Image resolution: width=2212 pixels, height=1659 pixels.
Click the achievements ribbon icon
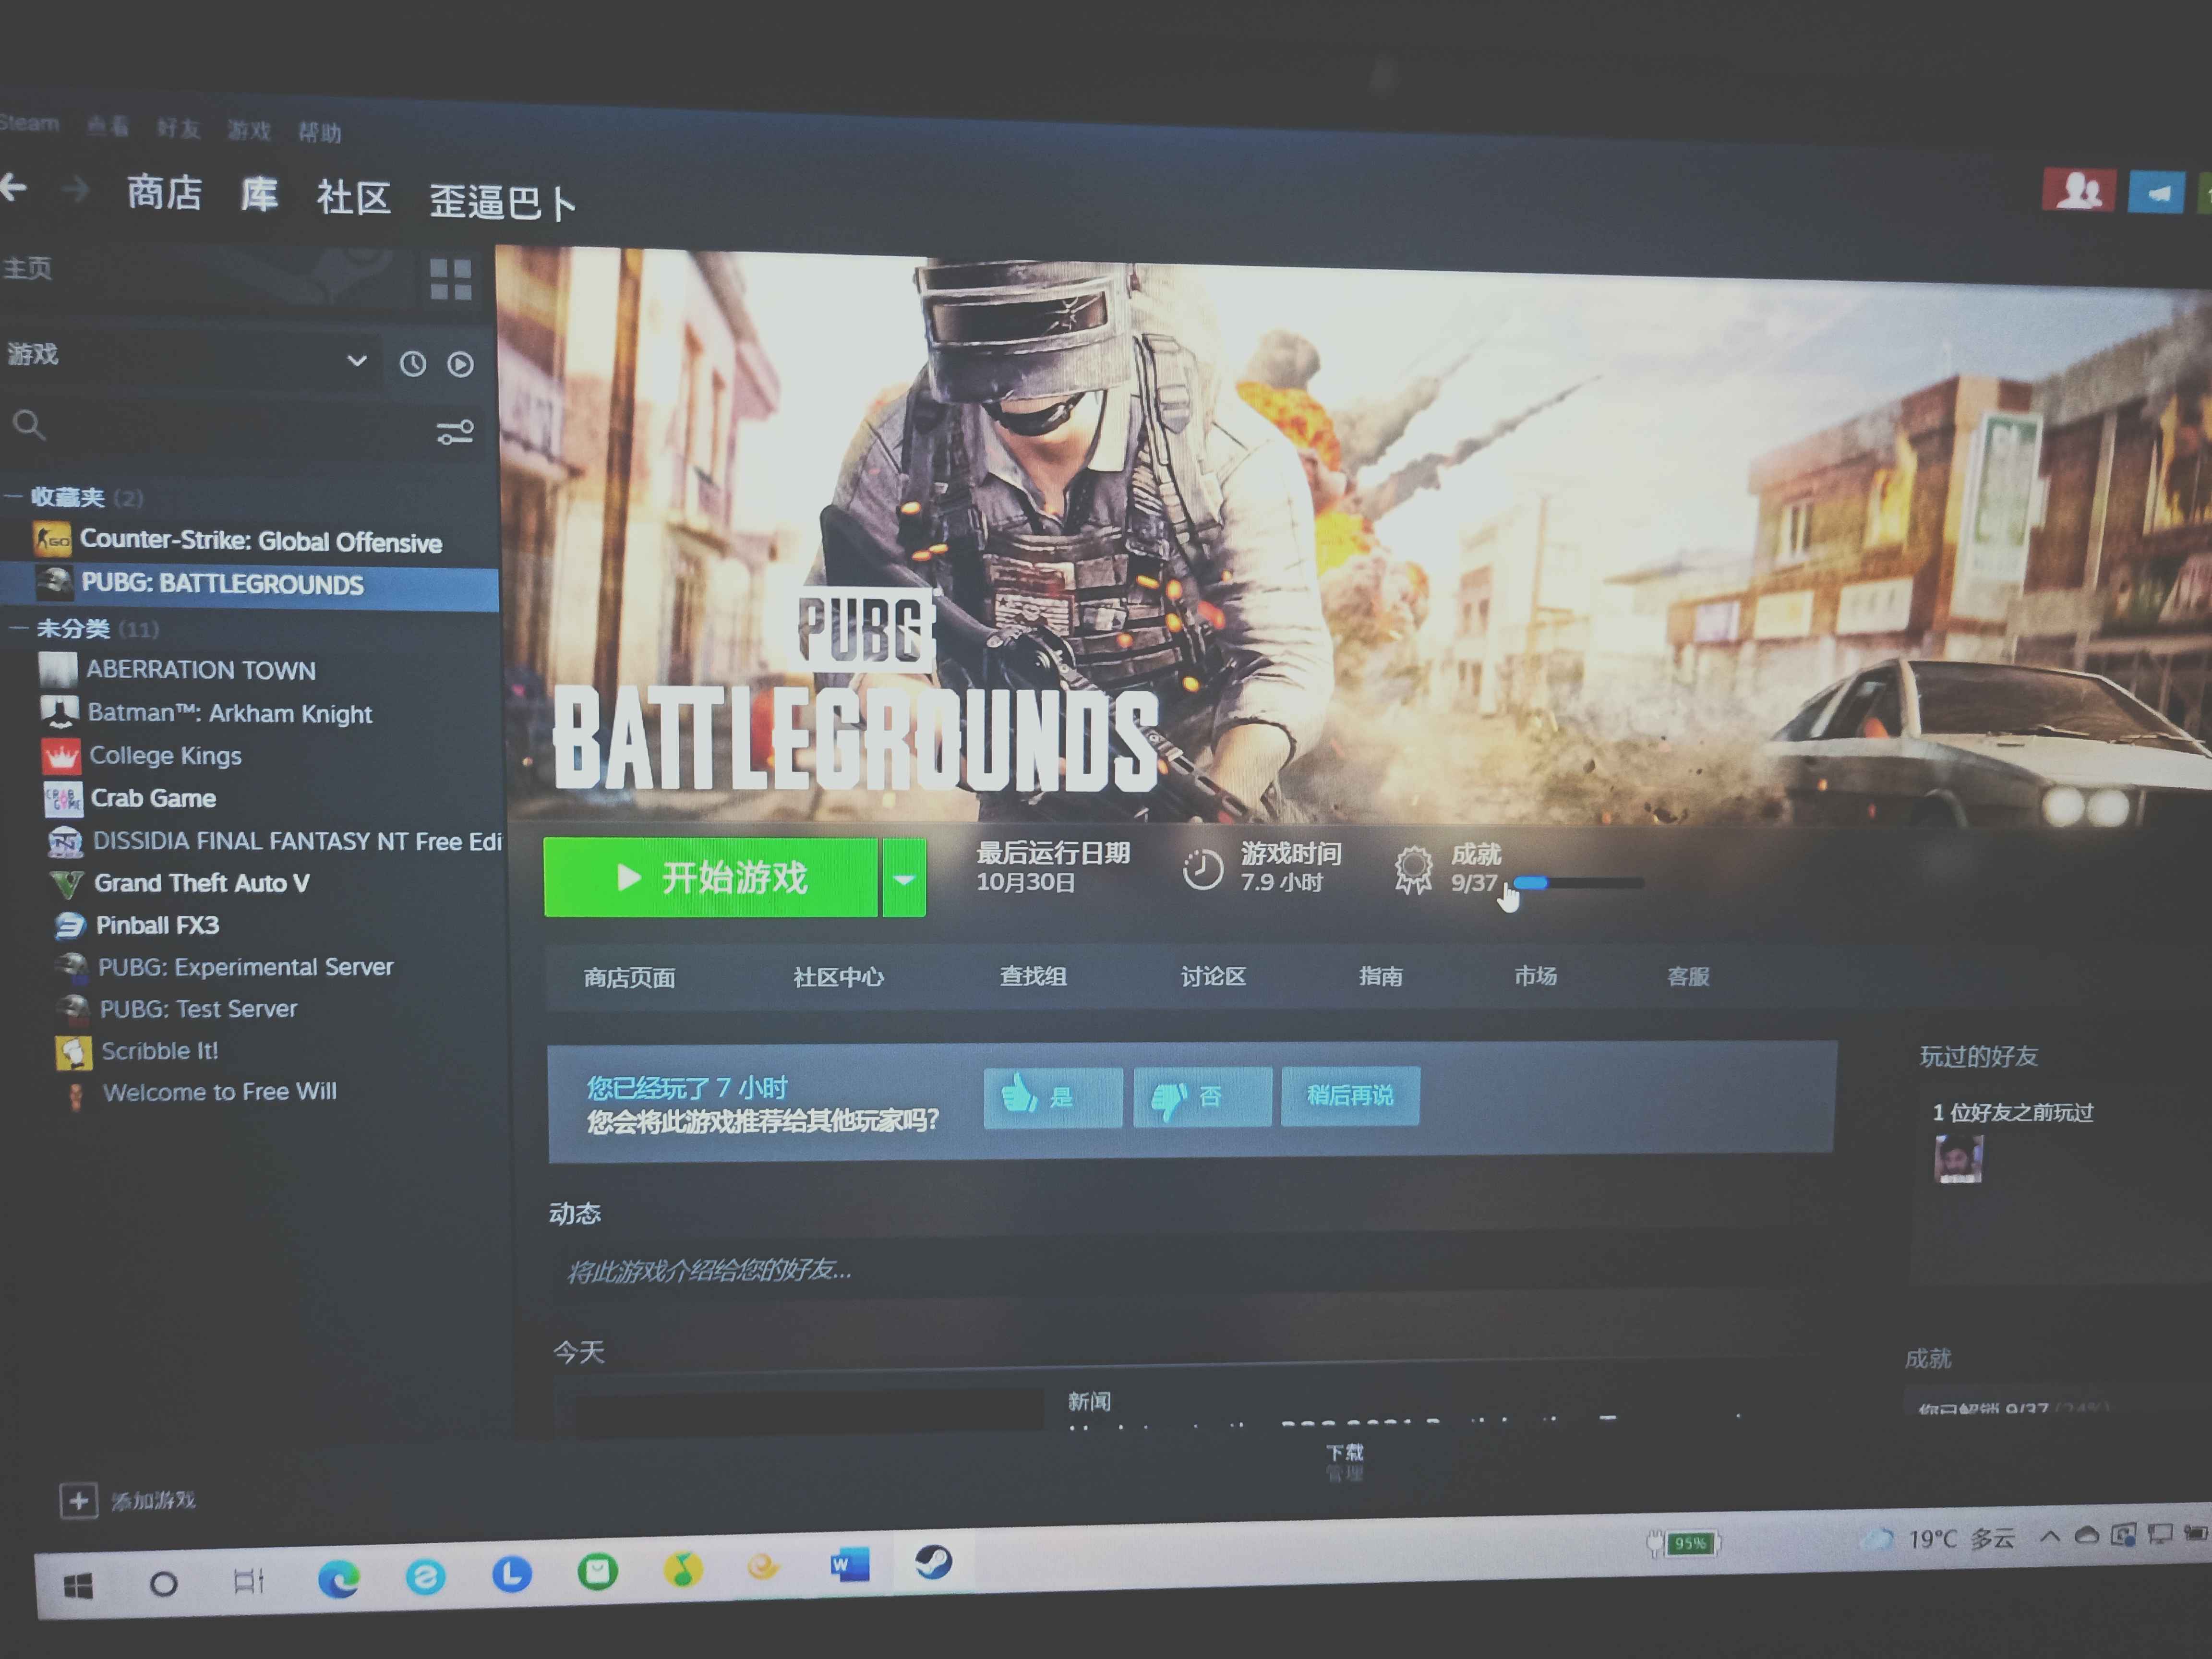click(x=1413, y=869)
